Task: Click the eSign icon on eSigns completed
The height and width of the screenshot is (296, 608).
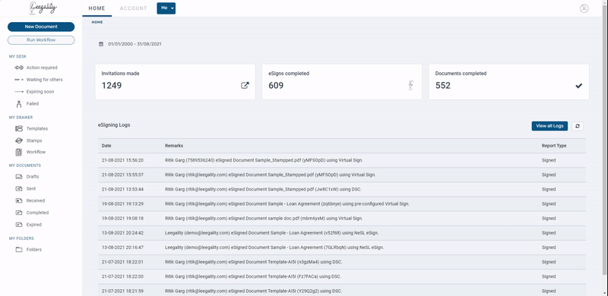Action: click(x=411, y=85)
